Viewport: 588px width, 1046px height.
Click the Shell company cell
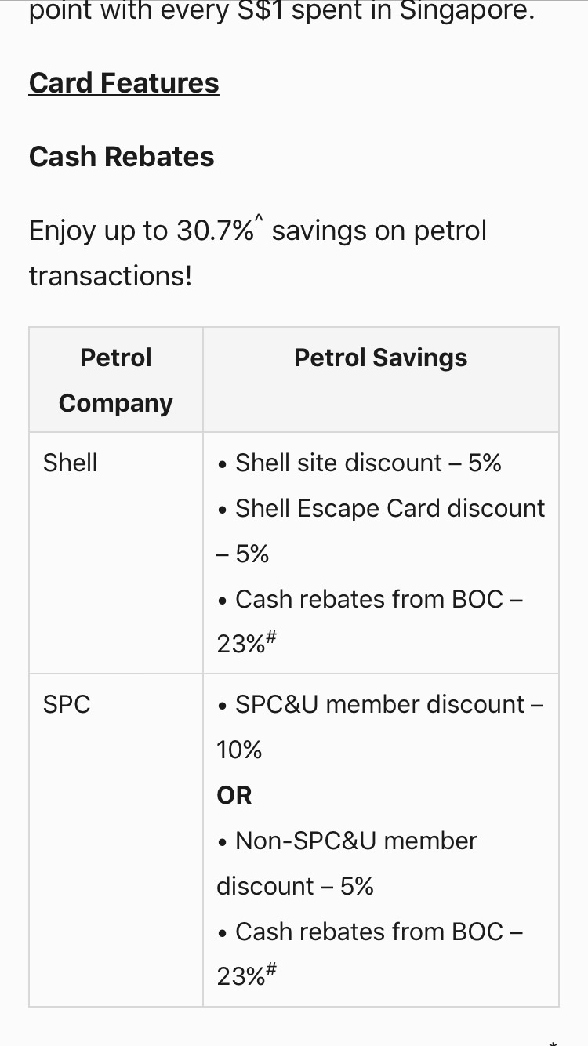click(x=71, y=463)
